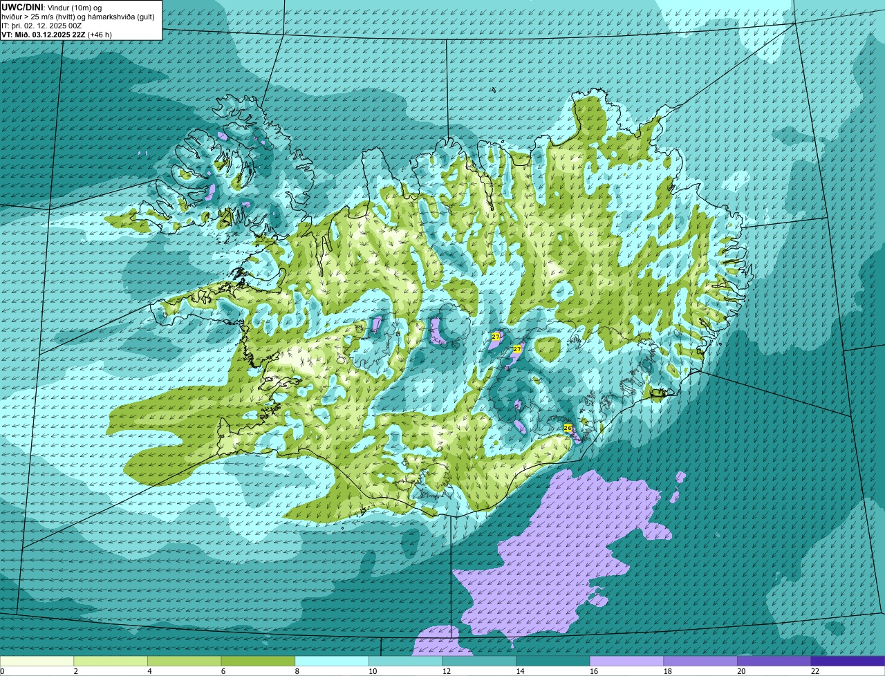Click the 'UWC/DINI: Vindur (10m) og' title line
This screenshot has width=885, height=676.
coord(52,7)
